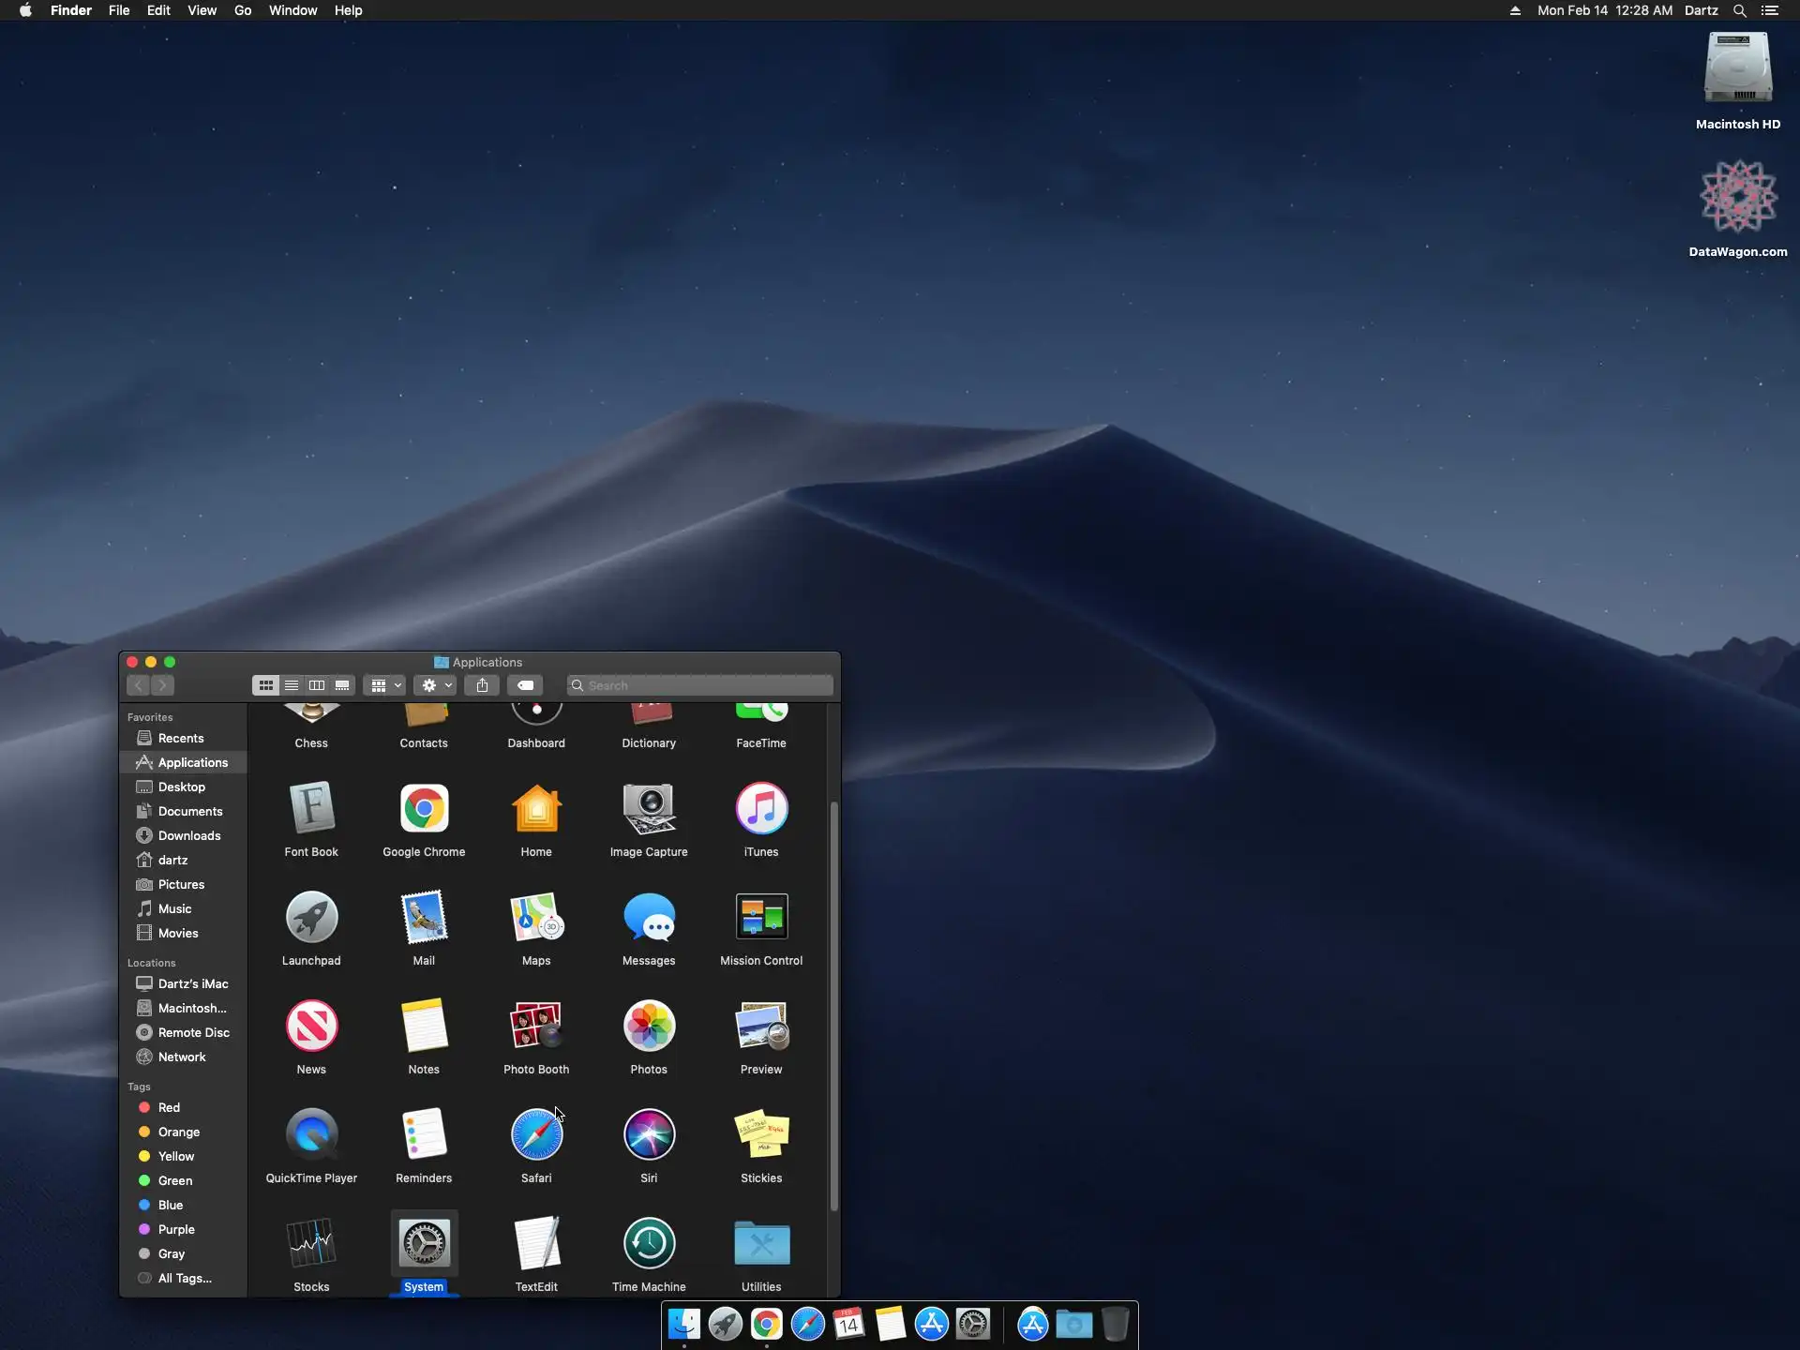The height and width of the screenshot is (1350, 1800).
Task: Go to Downloads in sidebar
Action: (188, 835)
